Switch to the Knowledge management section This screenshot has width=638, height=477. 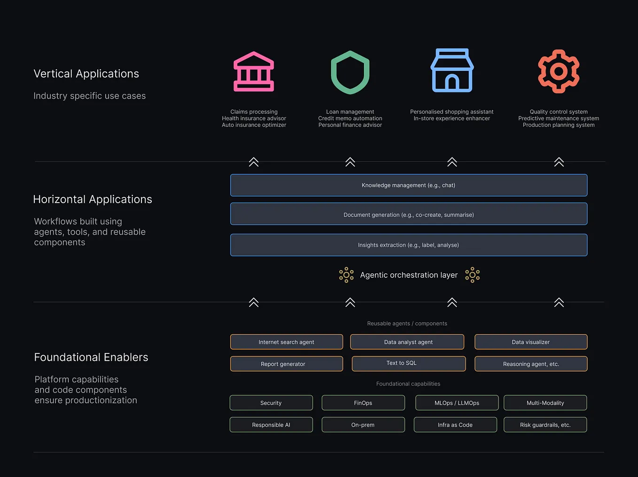408,185
